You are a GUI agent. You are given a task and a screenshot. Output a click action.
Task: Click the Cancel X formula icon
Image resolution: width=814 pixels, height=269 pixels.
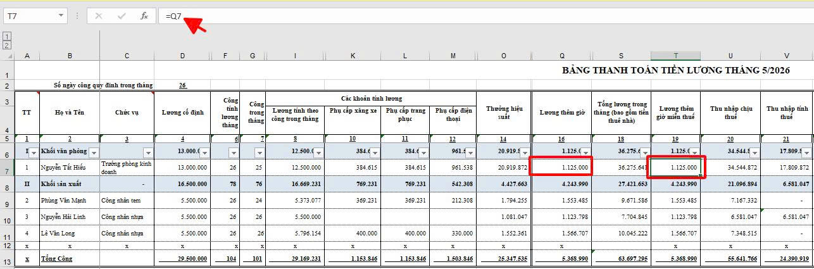(99, 16)
